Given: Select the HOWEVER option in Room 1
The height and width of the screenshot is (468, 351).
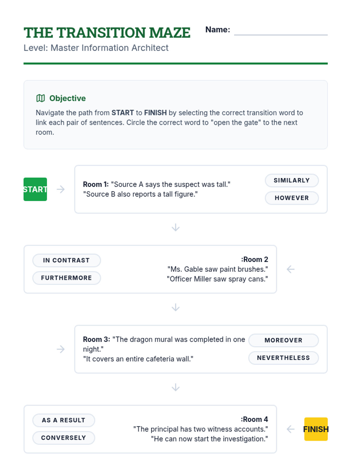Looking at the screenshot, I should [292, 198].
